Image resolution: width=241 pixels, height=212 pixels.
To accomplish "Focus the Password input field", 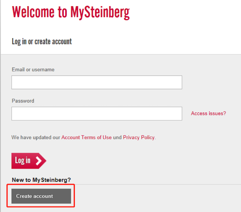I will point(97,114).
